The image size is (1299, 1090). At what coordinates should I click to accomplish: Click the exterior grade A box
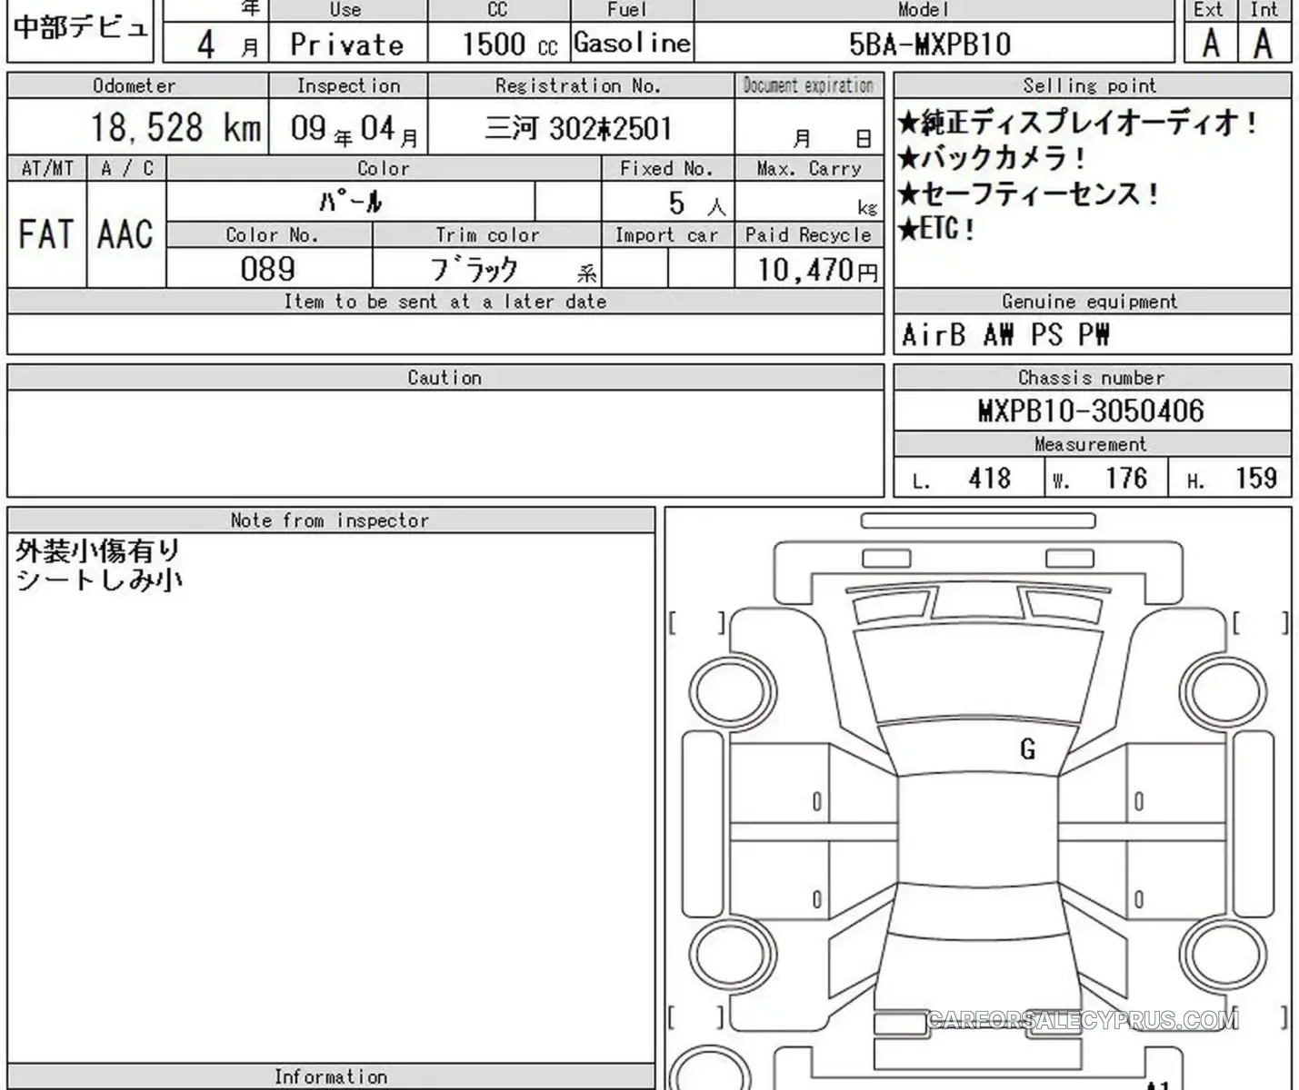(x=1211, y=43)
